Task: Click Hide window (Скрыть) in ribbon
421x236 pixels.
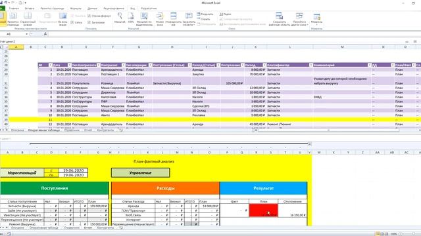Action: (204, 19)
